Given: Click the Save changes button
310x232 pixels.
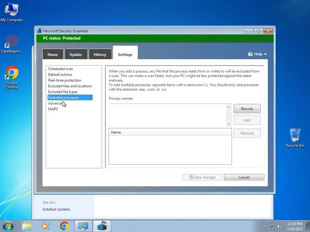Looking at the screenshot, I should 202,177.
